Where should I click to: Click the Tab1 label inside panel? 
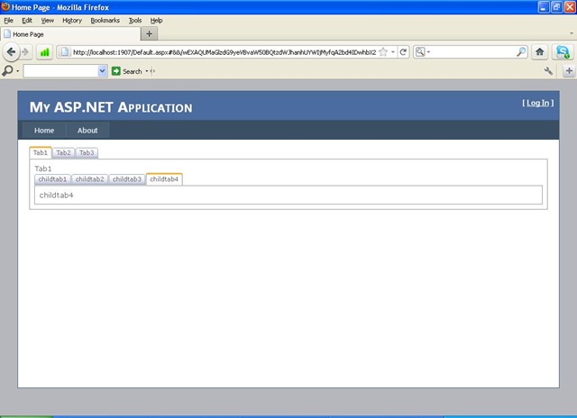(x=43, y=168)
